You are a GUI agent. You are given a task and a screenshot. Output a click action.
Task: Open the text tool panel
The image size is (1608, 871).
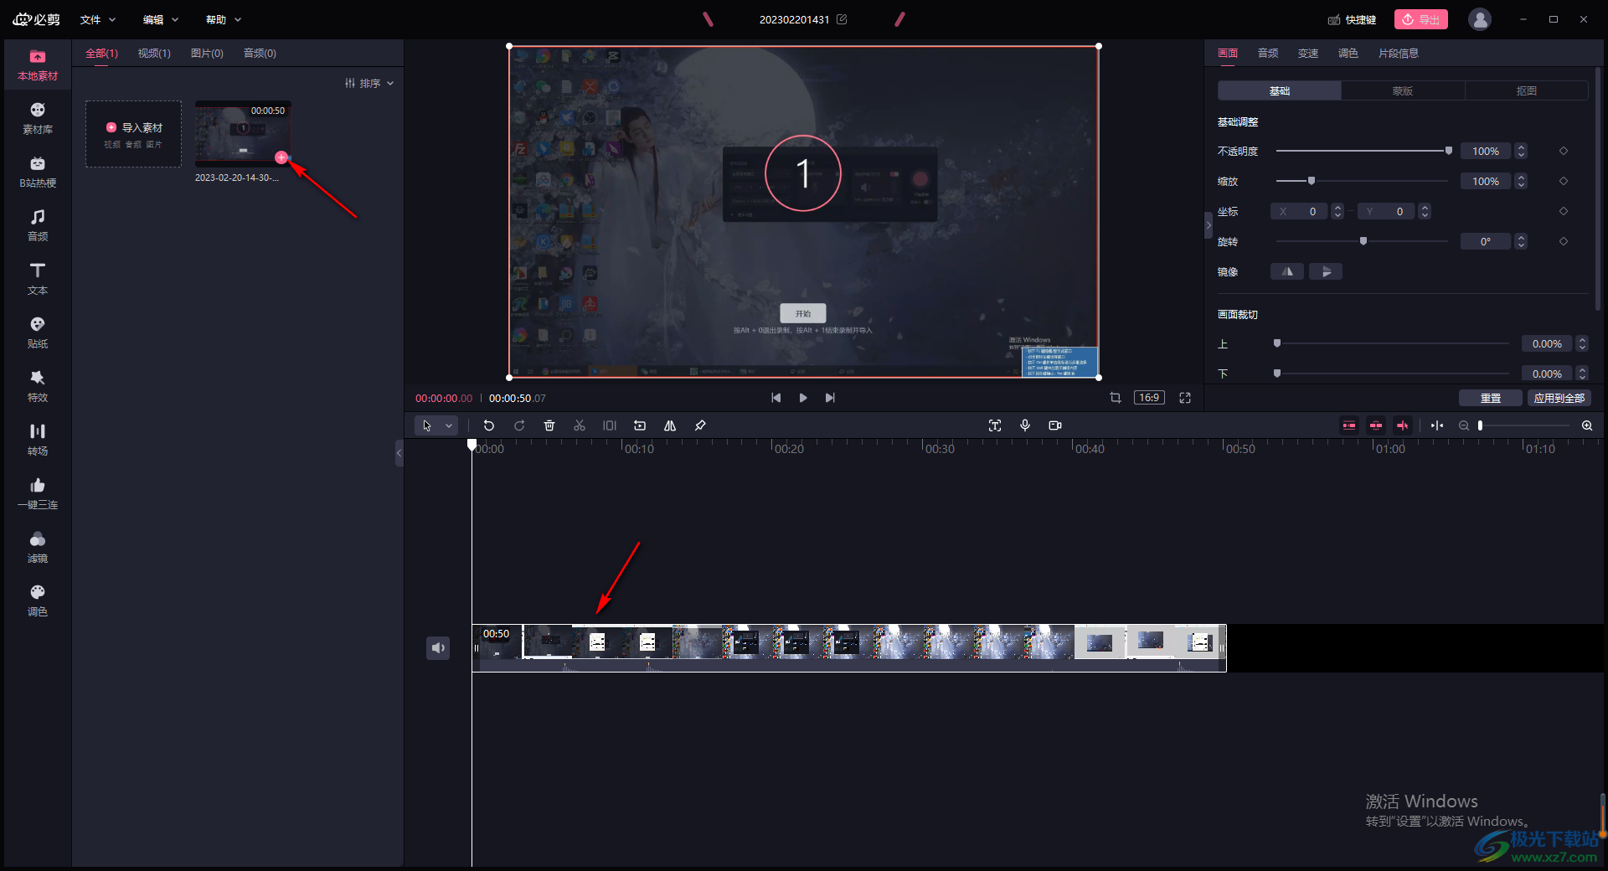click(38, 280)
